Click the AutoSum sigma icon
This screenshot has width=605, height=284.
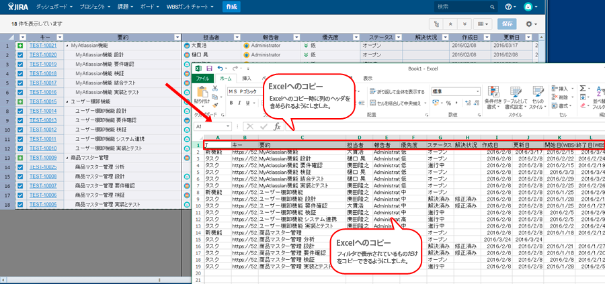tap(581, 89)
